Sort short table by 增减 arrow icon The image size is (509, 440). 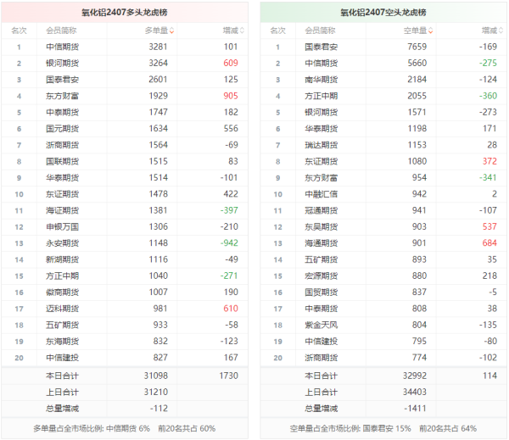(501, 31)
